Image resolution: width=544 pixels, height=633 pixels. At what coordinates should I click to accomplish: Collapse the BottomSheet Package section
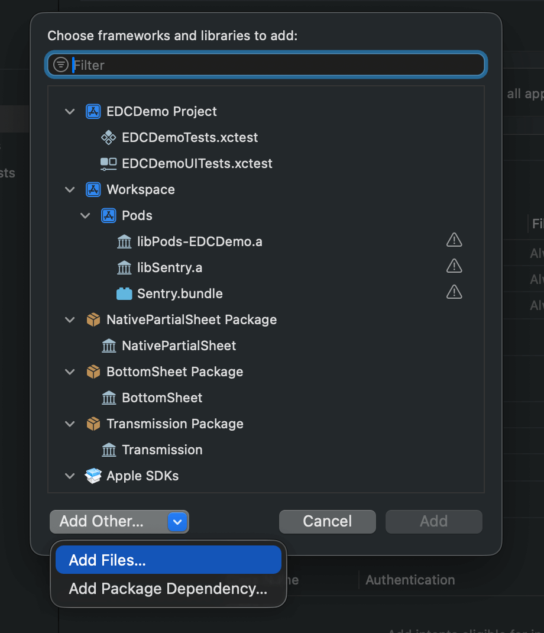pos(70,372)
